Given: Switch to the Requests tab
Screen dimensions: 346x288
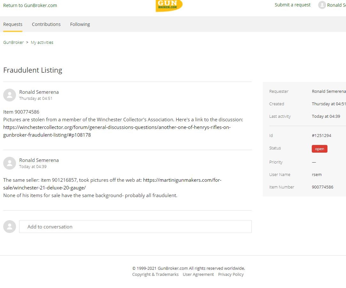Looking at the screenshot, I should (x=13, y=24).
